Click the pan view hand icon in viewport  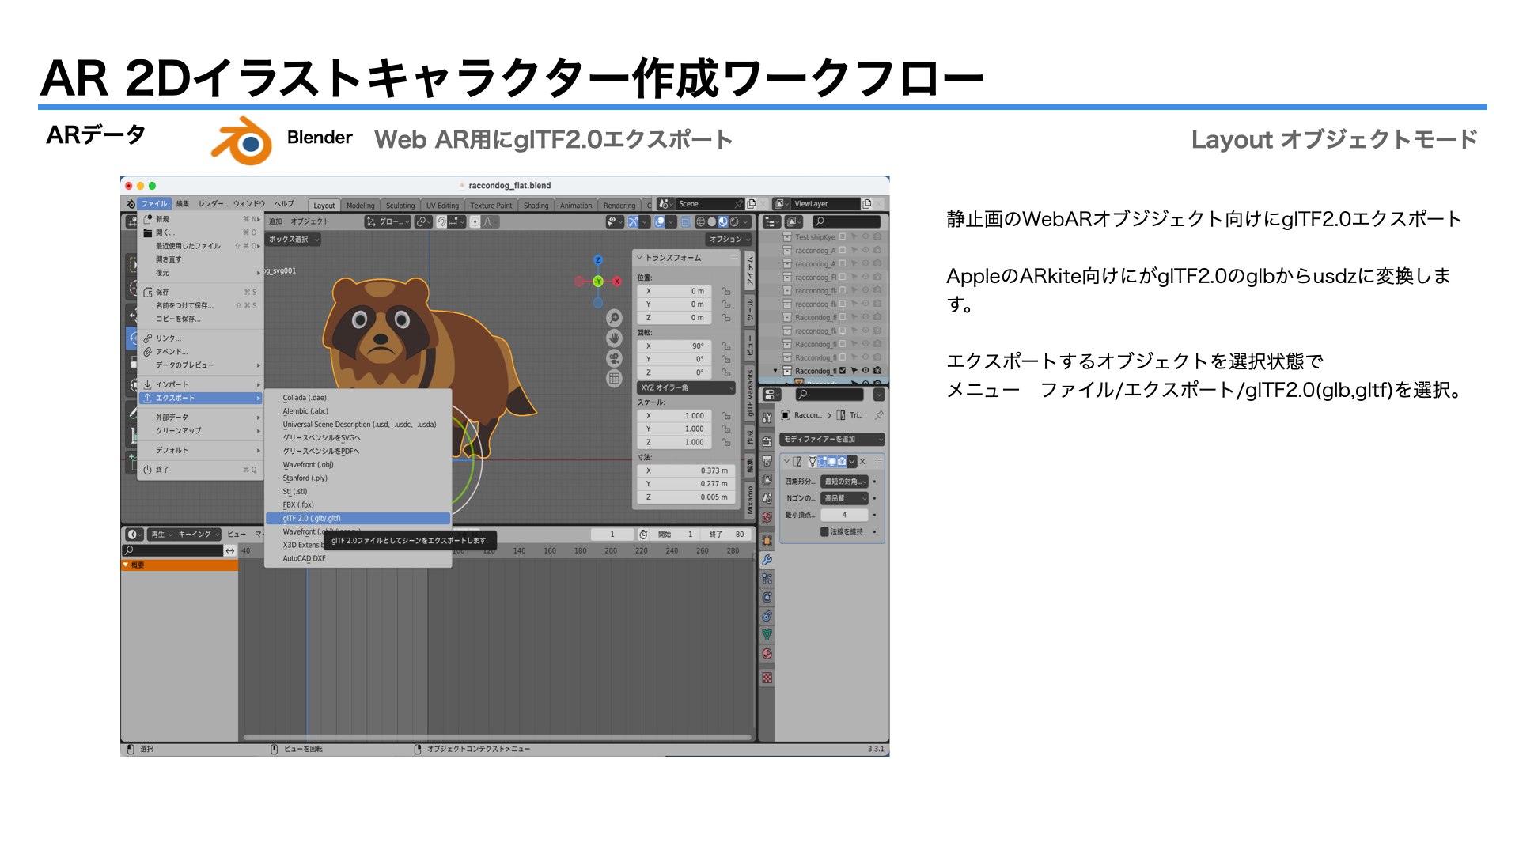click(614, 338)
